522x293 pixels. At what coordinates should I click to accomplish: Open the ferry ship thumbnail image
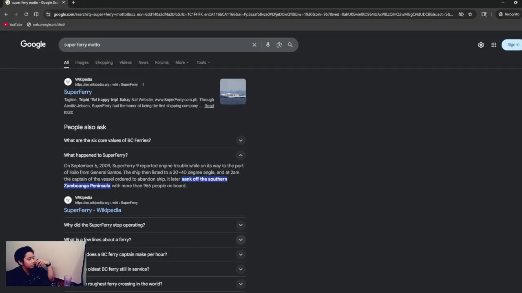click(233, 92)
